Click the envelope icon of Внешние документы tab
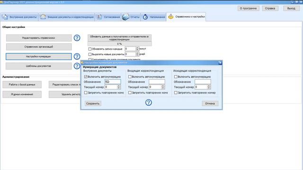 click(x=43, y=17)
